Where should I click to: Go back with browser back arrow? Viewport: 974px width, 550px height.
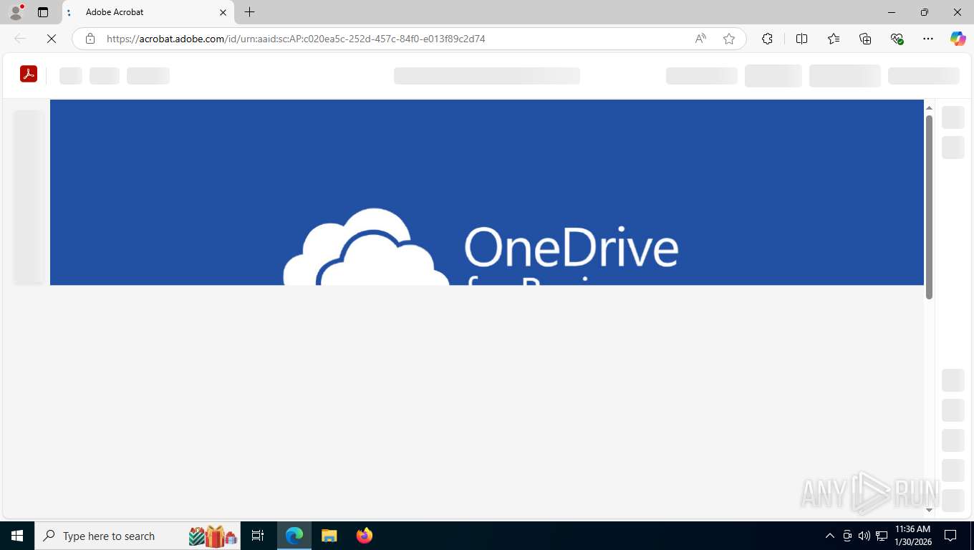[x=20, y=39]
